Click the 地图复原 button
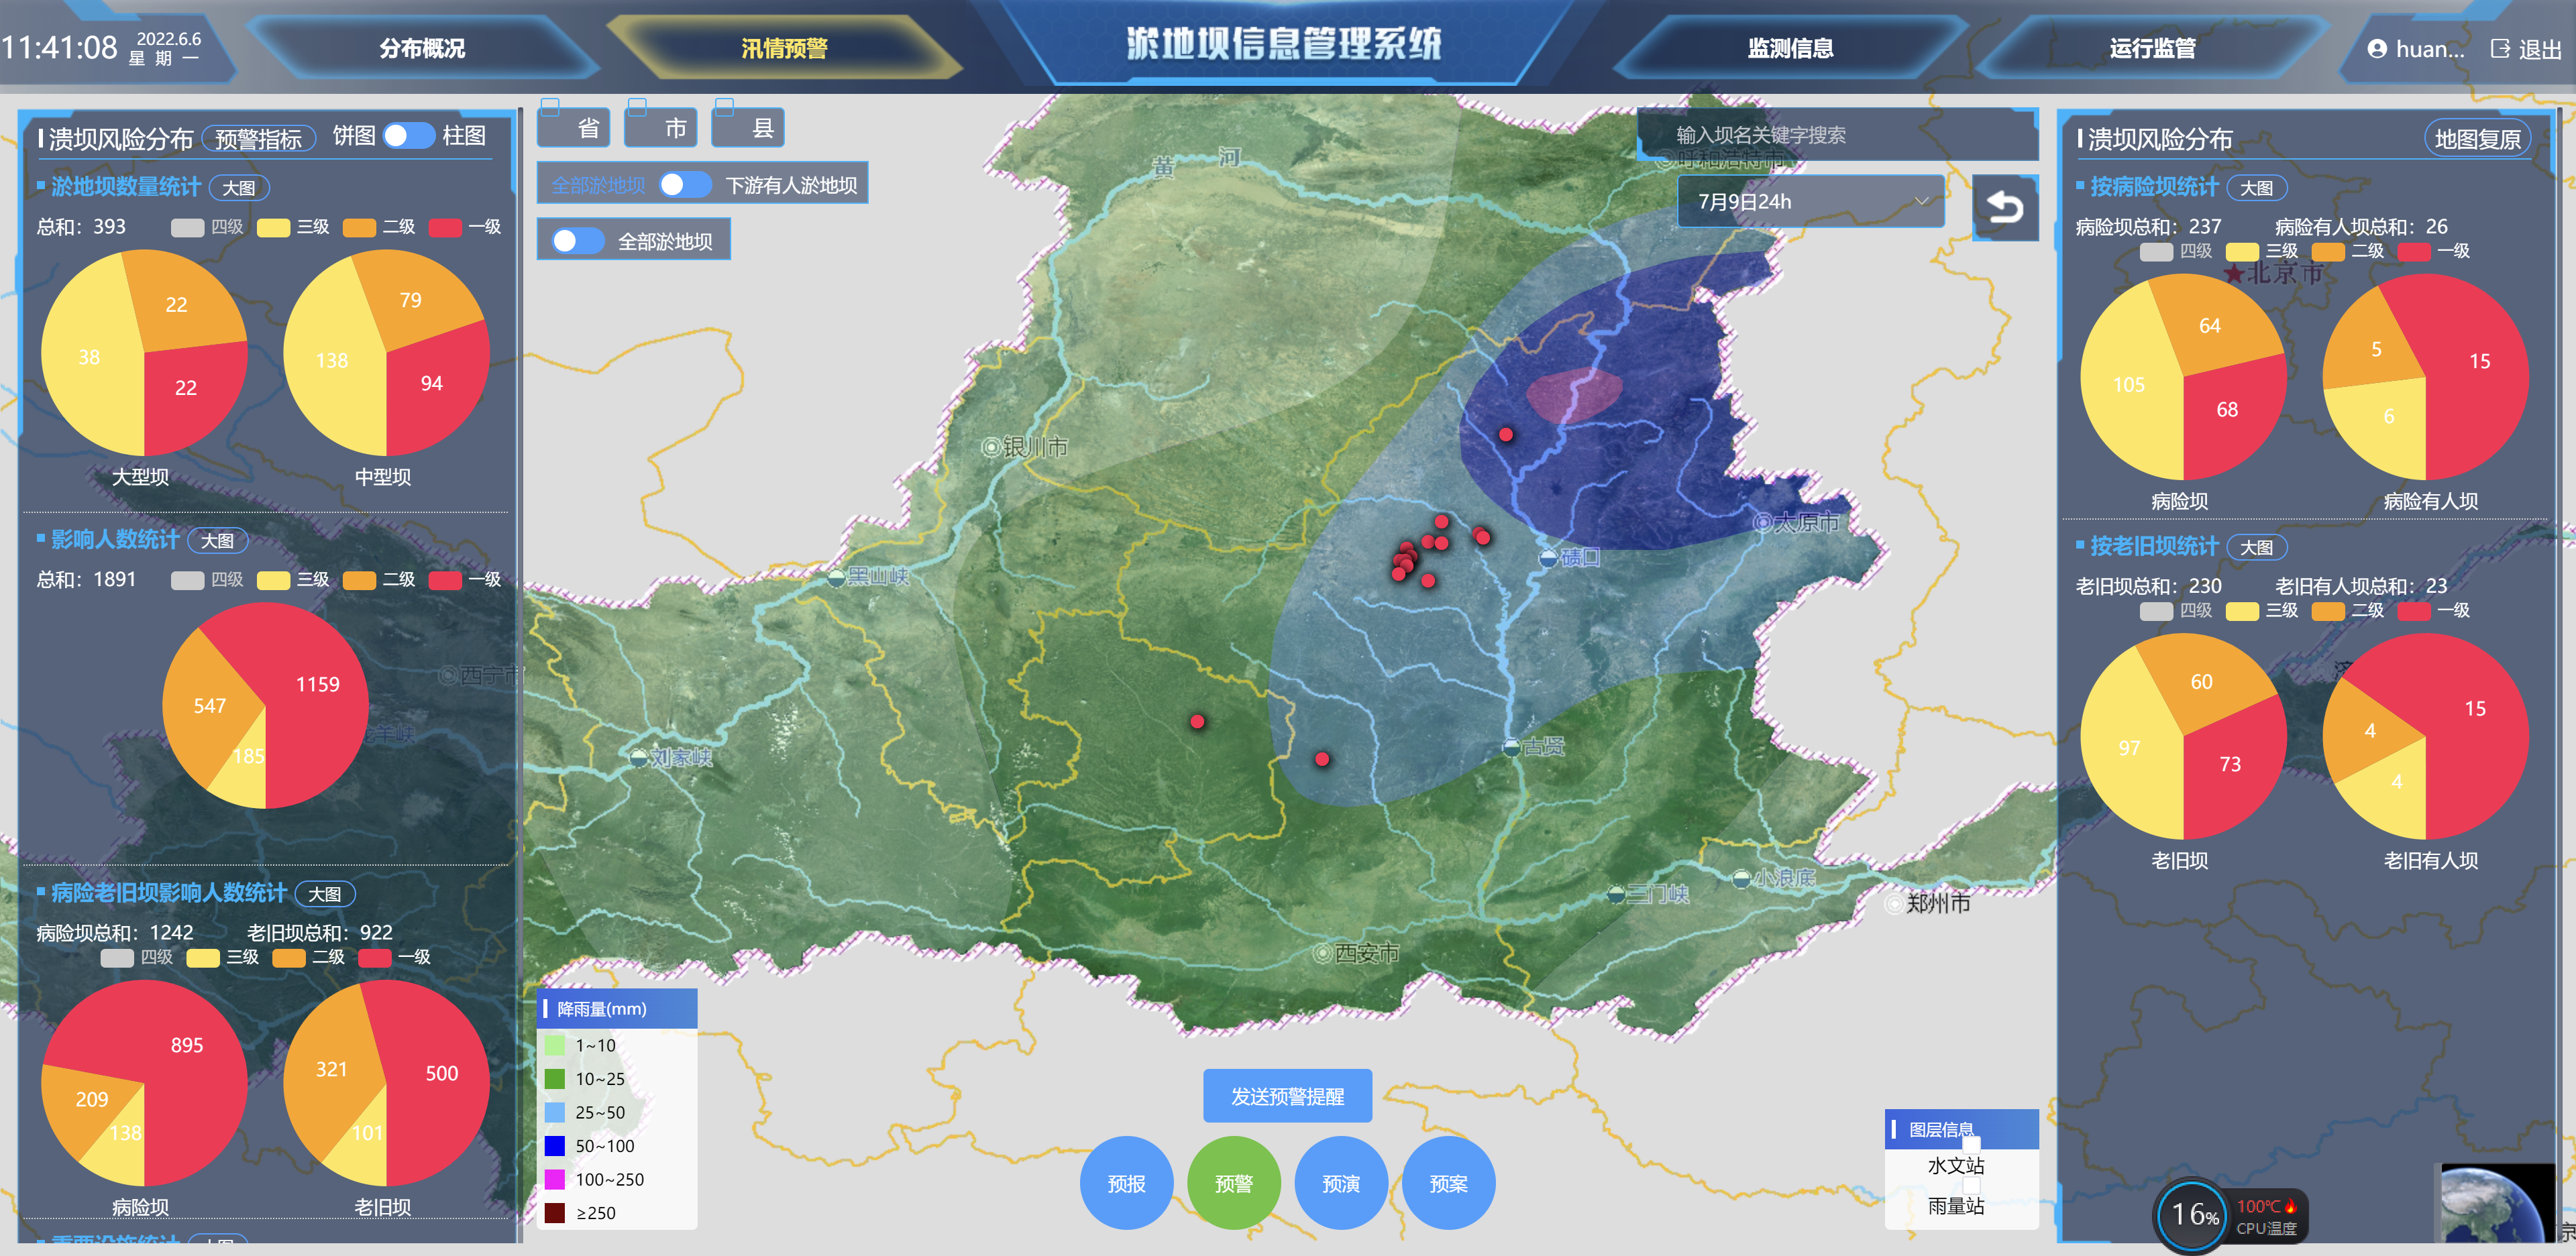The height and width of the screenshot is (1256, 2576). [x=2477, y=139]
